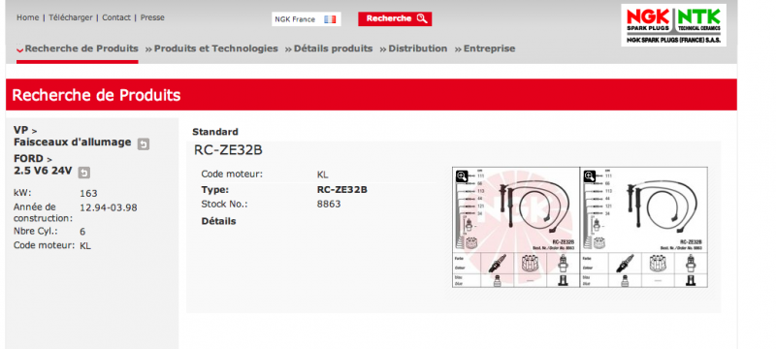Open the Contact link
Image resolution: width=776 pixels, height=349 pixels.
point(116,17)
